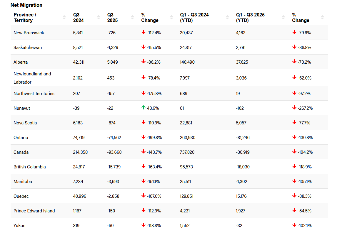Click the red down arrow beside Ontario's -199.8%
The image size is (337, 235).
144,137
